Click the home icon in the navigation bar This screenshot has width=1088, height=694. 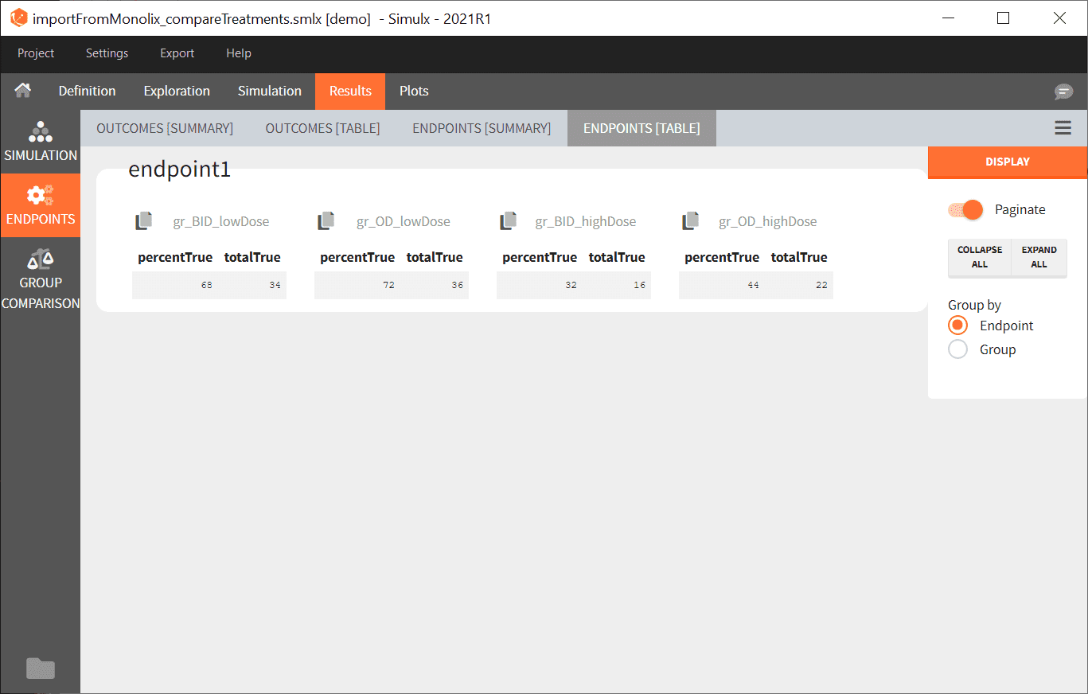[22, 91]
